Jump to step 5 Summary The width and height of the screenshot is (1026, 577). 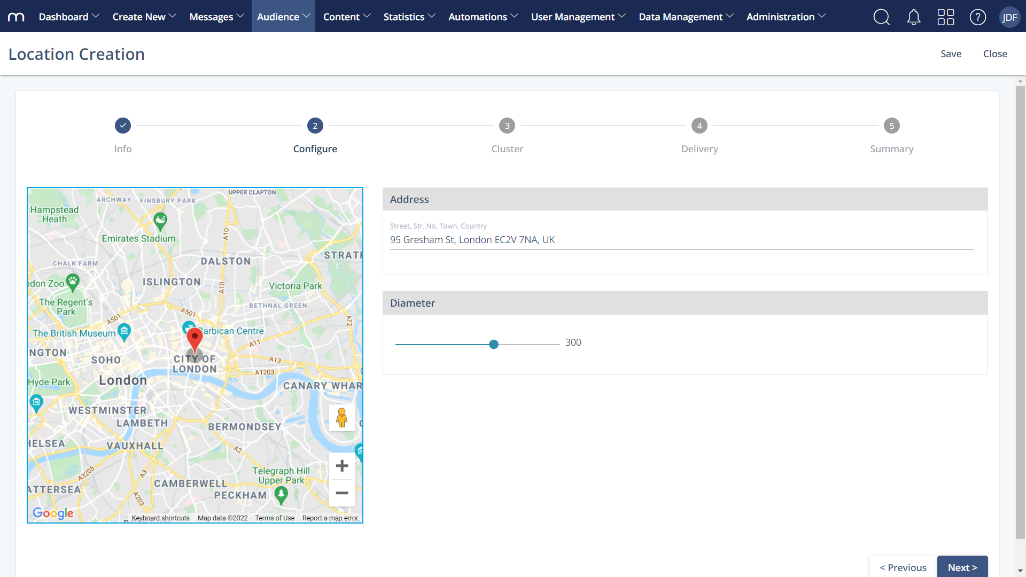point(892,126)
